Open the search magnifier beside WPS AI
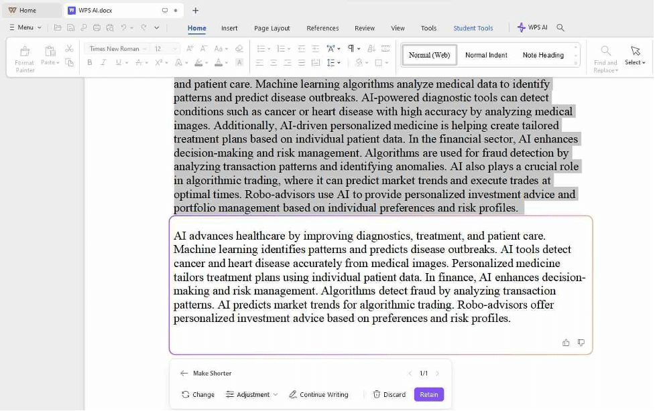Viewport: 655px width, 411px height. (x=560, y=28)
